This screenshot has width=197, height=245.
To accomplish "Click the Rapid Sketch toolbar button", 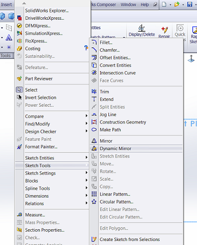I will (x=194, y=34).
